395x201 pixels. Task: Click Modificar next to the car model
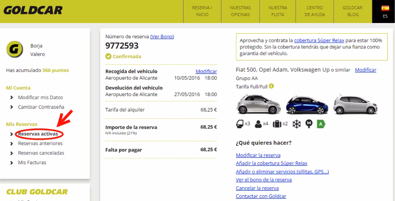(x=366, y=70)
